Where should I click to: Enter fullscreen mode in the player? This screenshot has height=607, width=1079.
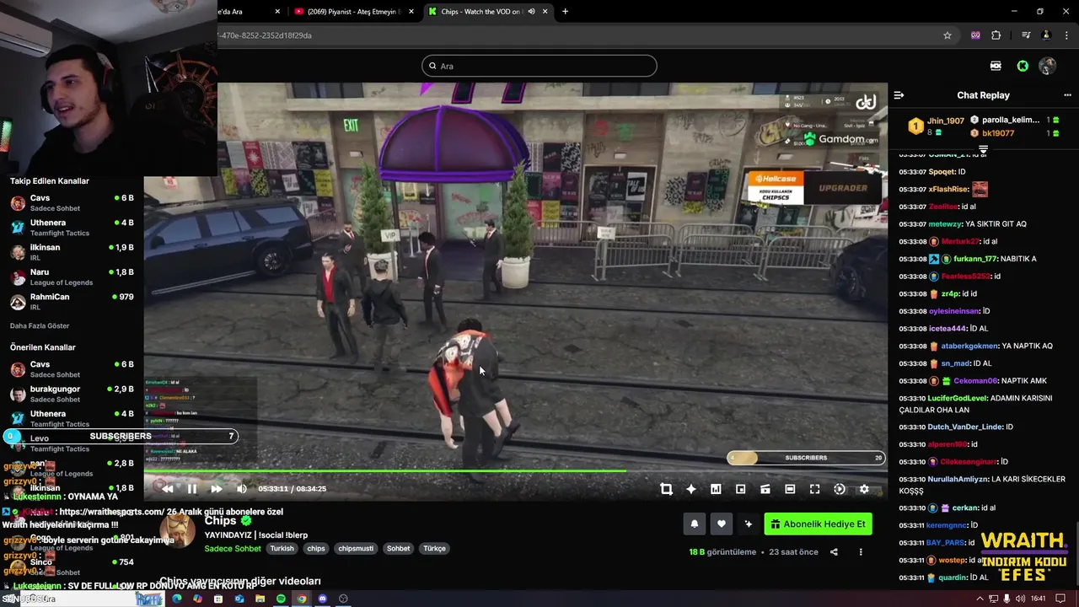814,489
